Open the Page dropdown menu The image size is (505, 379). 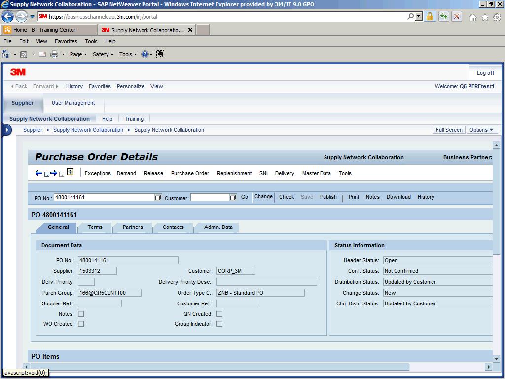coord(78,54)
